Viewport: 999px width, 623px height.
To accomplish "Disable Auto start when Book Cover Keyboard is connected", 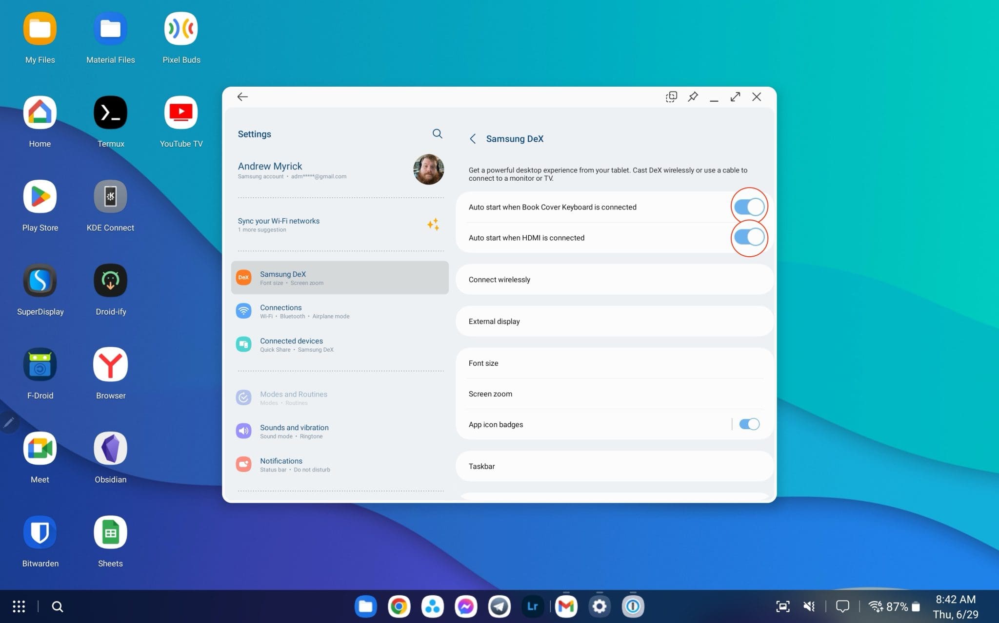I will (x=749, y=207).
